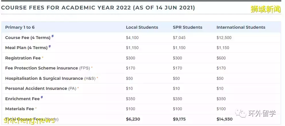Click the $12,500 international course fee value

click(x=224, y=38)
